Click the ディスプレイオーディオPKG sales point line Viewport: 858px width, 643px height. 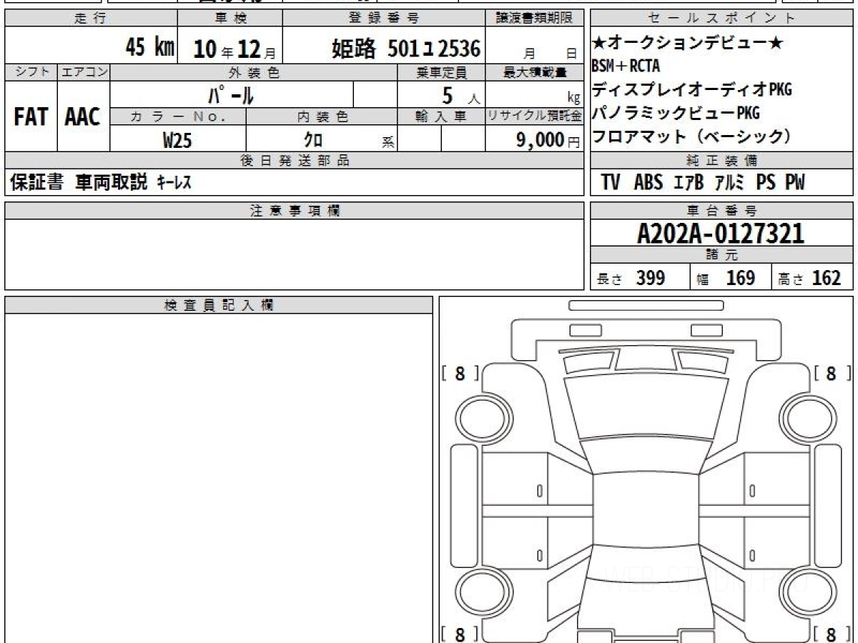tap(691, 90)
